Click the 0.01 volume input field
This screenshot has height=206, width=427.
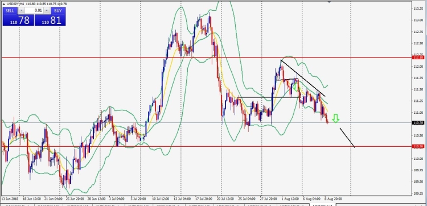(34, 11)
